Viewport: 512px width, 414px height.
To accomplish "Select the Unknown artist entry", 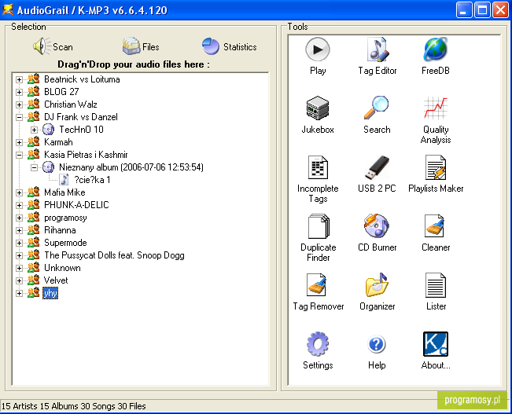I will pyautogui.click(x=62, y=268).
